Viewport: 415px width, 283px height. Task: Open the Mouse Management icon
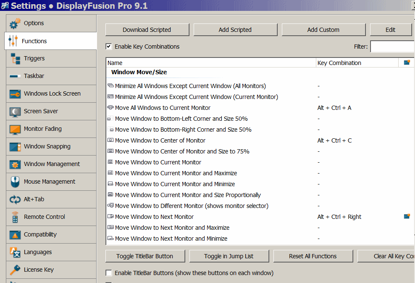tap(15, 182)
